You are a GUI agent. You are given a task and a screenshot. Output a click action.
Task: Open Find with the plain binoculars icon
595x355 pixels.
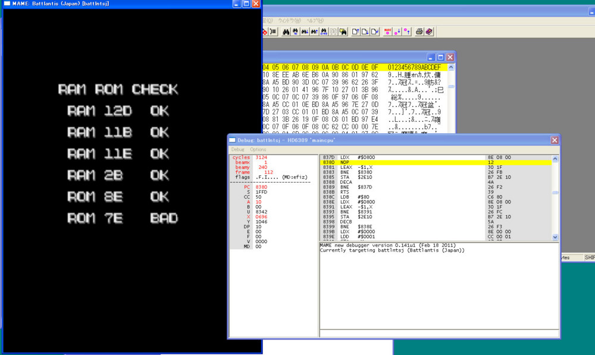tap(286, 32)
